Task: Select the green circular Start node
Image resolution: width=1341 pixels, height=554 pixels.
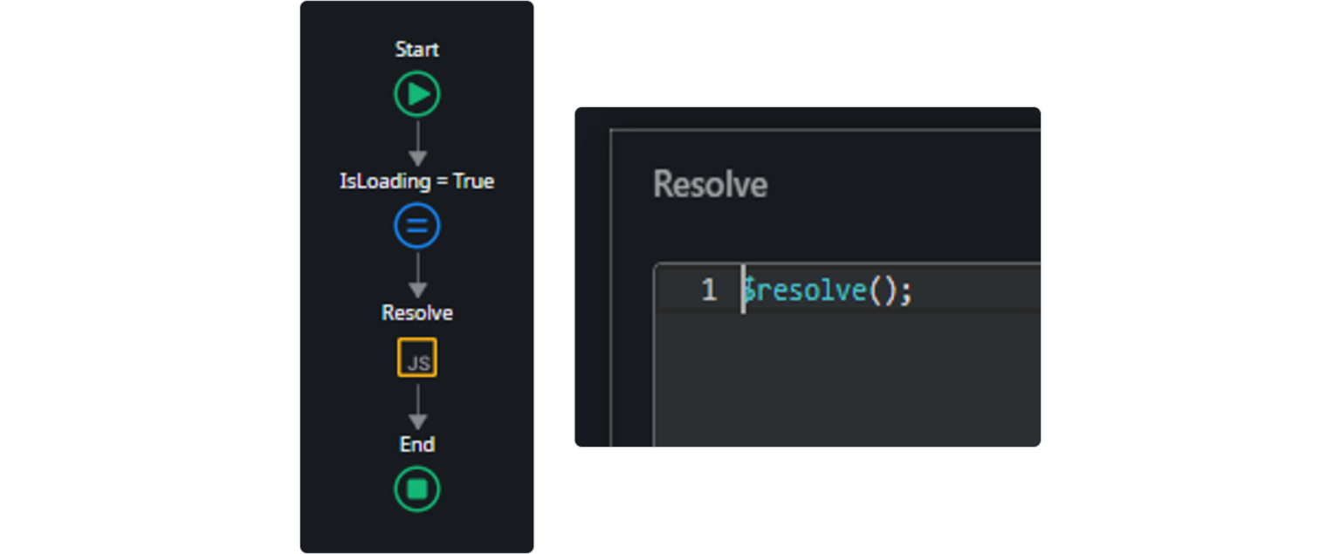Action: pos(416,94)
